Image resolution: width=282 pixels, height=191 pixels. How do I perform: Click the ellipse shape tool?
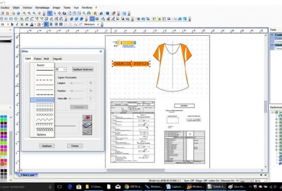point(6,19)
